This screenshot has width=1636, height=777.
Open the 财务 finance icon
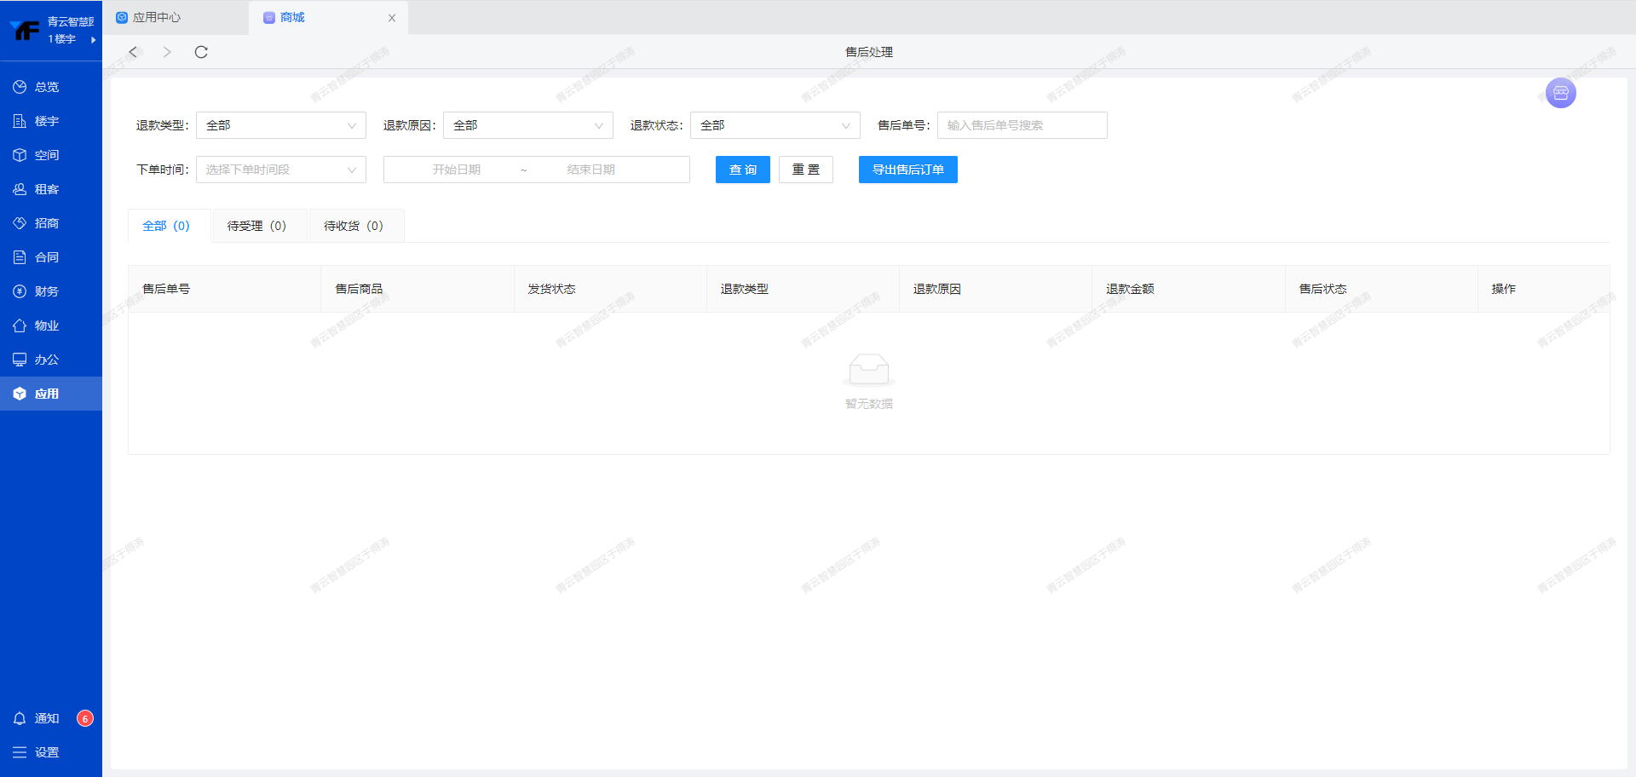20,291
